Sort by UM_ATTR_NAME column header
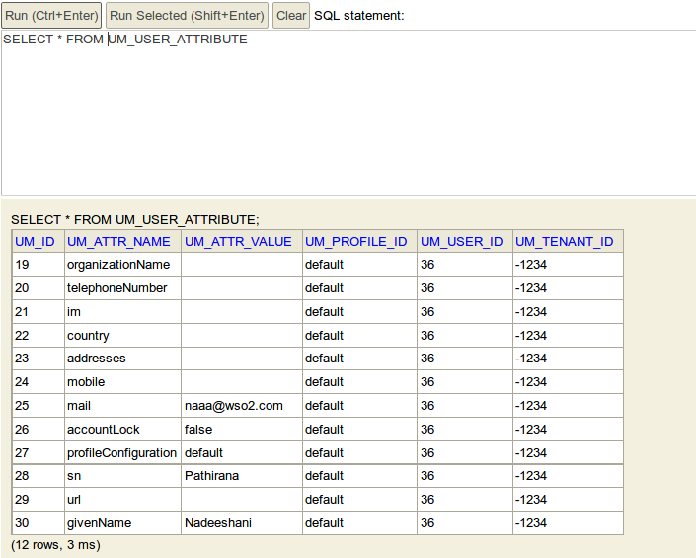 (118, 242)
